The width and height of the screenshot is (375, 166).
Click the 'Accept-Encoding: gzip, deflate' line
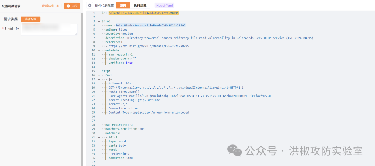pyautogui.click(x=134, y=100)
